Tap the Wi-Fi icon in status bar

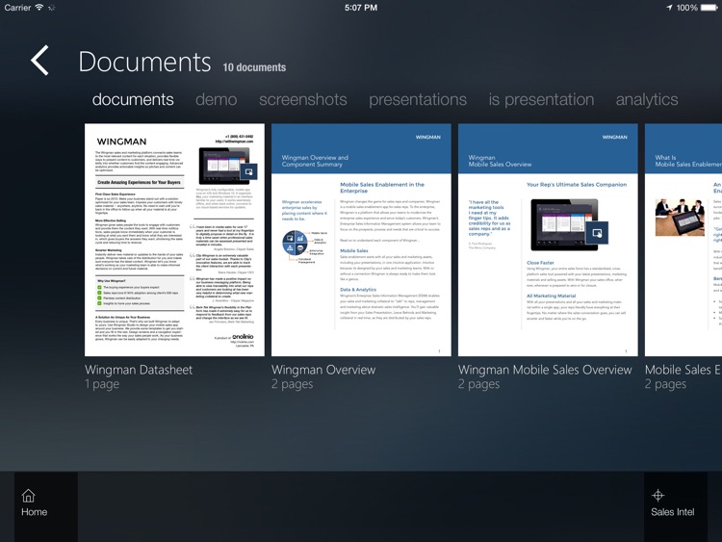[39, 8]
